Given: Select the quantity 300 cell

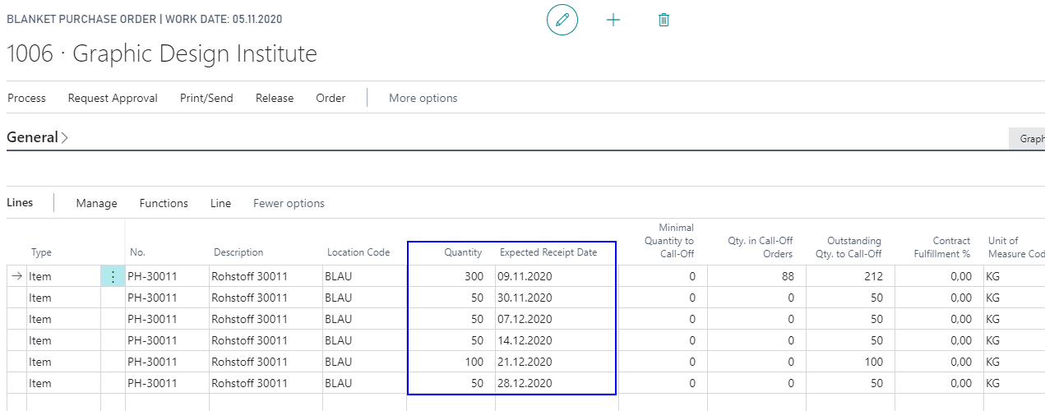Looking at the screenshot, I should (451, 276).
